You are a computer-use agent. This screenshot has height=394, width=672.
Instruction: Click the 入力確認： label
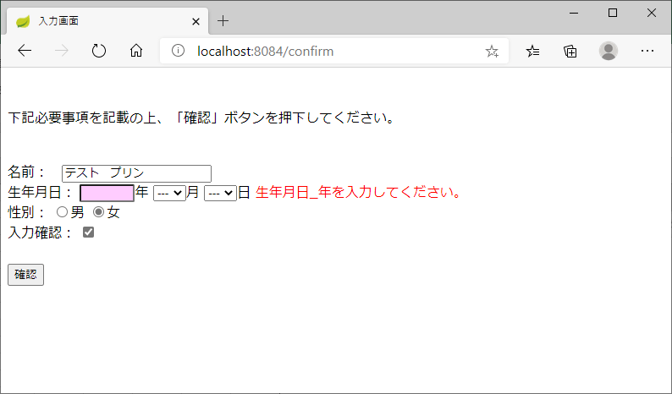point(41,233)
